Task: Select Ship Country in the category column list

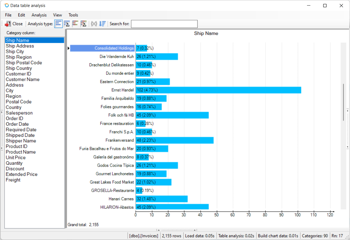Action: tap(19, 68)
